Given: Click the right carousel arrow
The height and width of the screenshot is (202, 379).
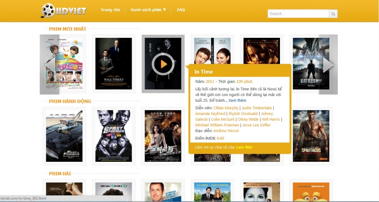Looking at the screenshot, I should pos(328,64).
